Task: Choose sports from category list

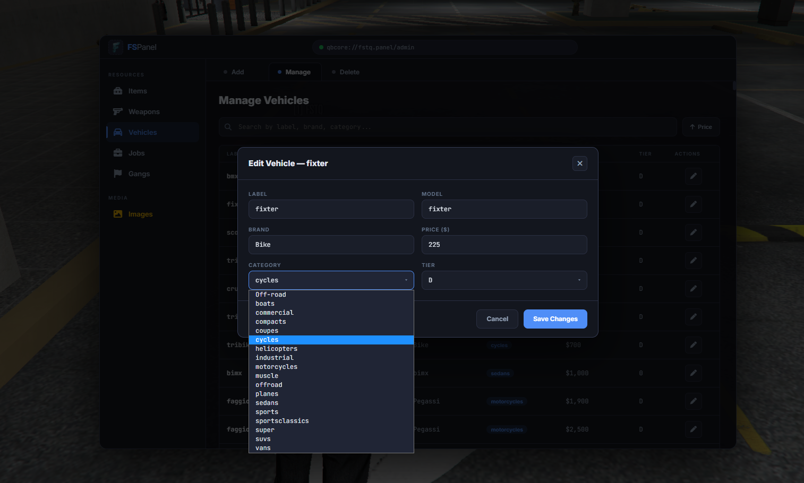Action: (331, 412)
